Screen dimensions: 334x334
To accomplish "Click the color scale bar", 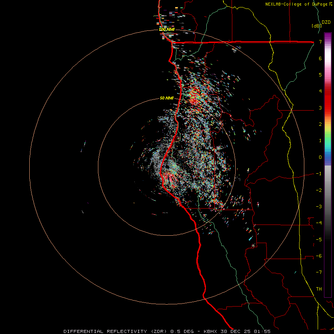I will click(328, 165).
